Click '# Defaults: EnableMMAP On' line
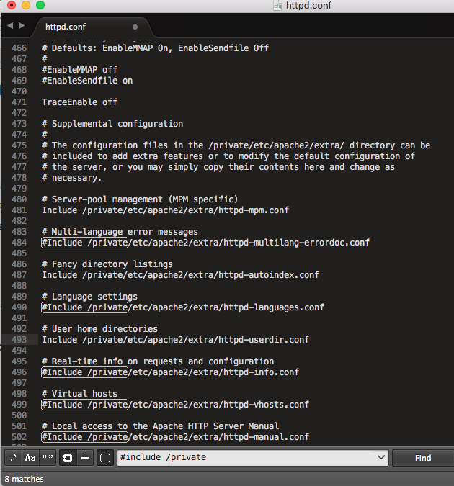 pyautogui.click(x=155, y=48)
